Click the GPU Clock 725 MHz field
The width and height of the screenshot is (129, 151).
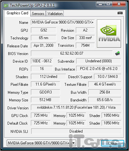coord(41,115)
